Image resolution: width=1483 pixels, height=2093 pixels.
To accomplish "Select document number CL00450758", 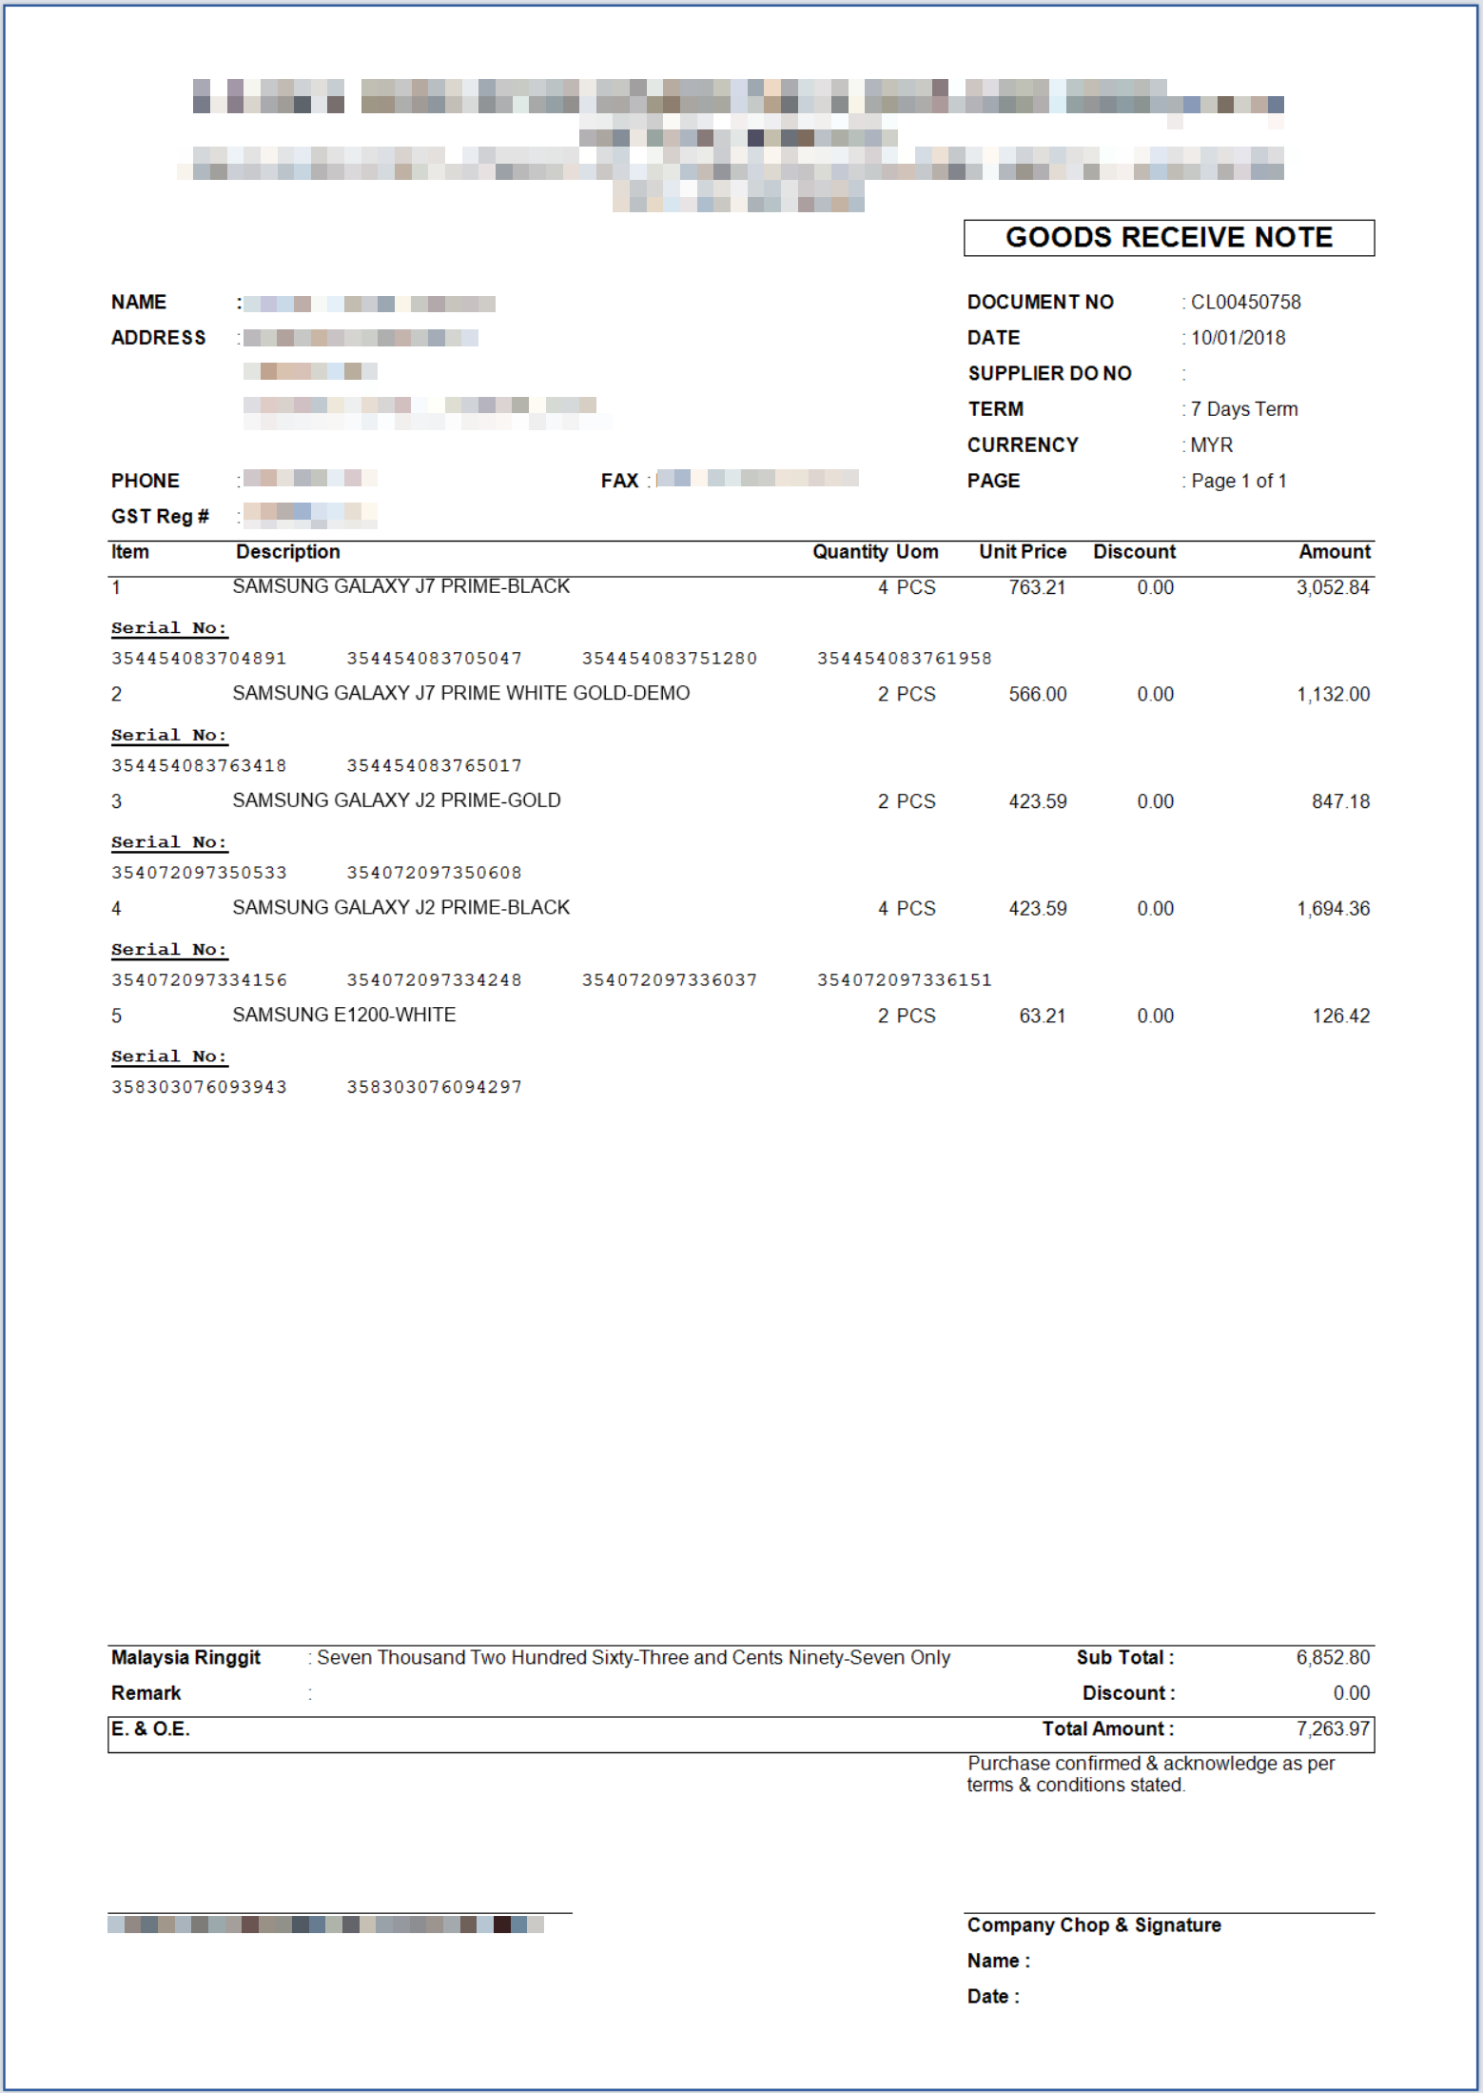I will tap(1245, 302).
